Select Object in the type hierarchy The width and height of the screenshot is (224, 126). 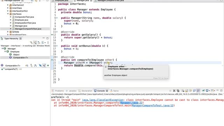(x=16, y=55)
